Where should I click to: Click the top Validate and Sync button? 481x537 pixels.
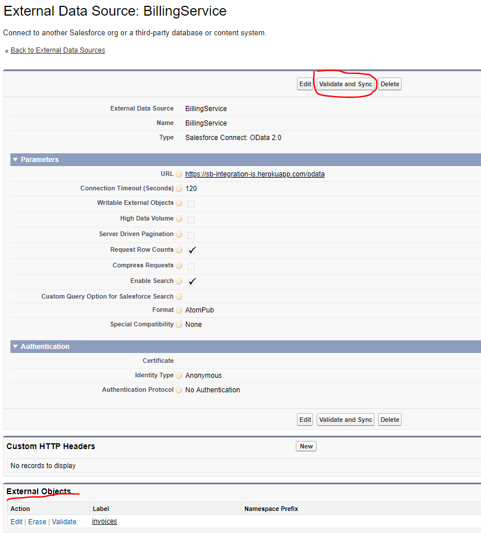click(x=346, y=84)
